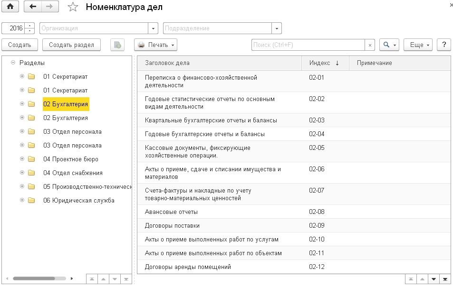Clear the search field with the x icon
This screenshot has height=287, width=453.
(370, 44)
